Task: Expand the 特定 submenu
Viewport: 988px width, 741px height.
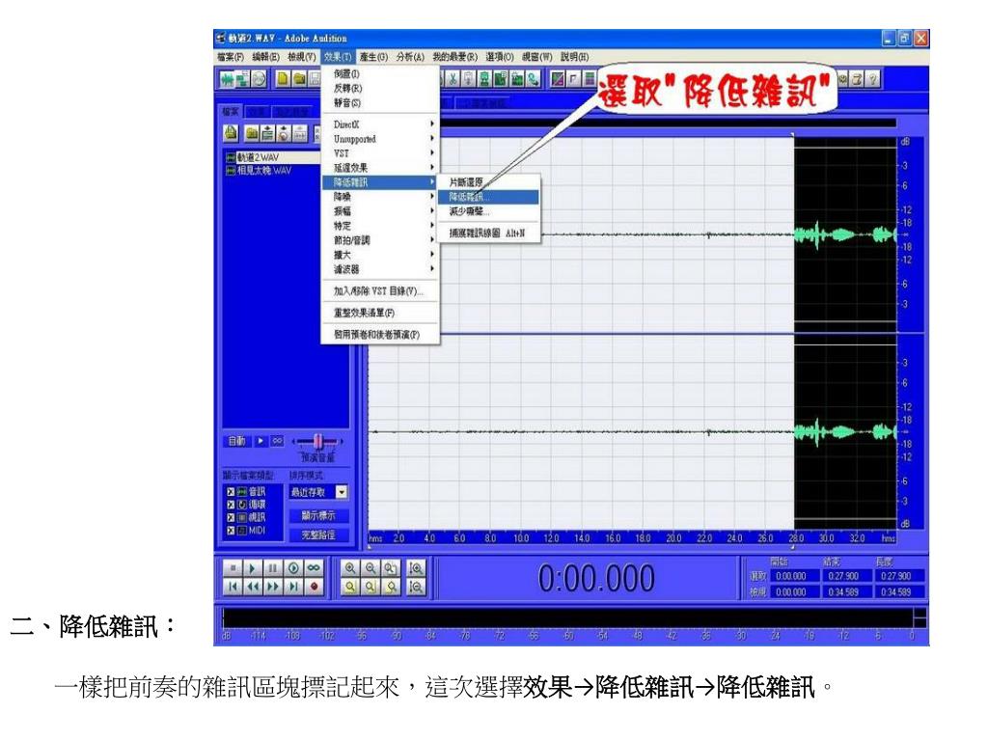Action: (x=380, y=226)
